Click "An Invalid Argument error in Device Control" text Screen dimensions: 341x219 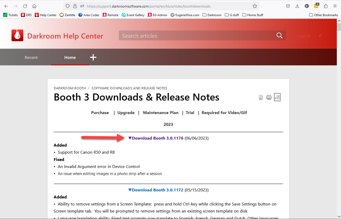click(99, 166)
